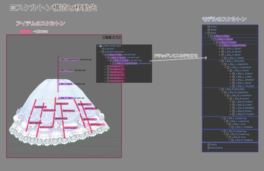Viewport: 264px width, 171px height.
Task: Collapse the Root node in model skeleton
Action: [206, 33]
